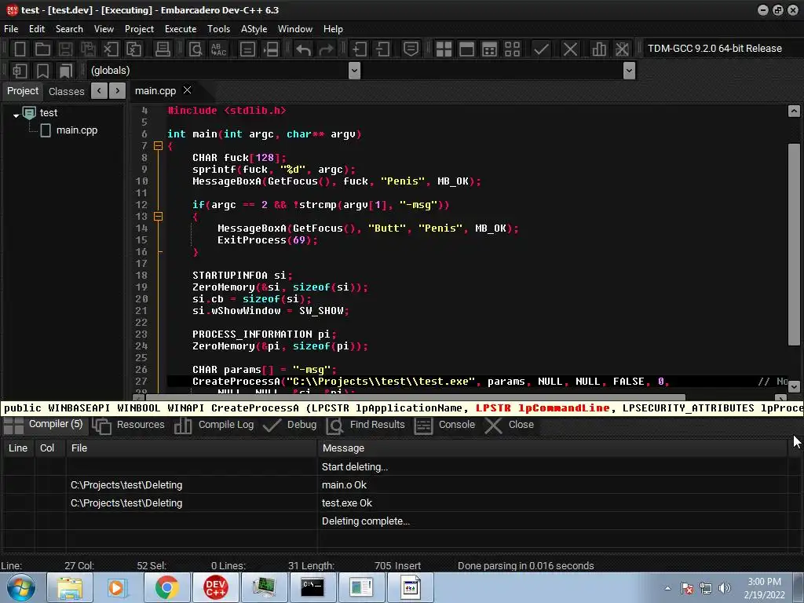Click the Open file folder icon
Screen dimensions: 804x603
42,49
